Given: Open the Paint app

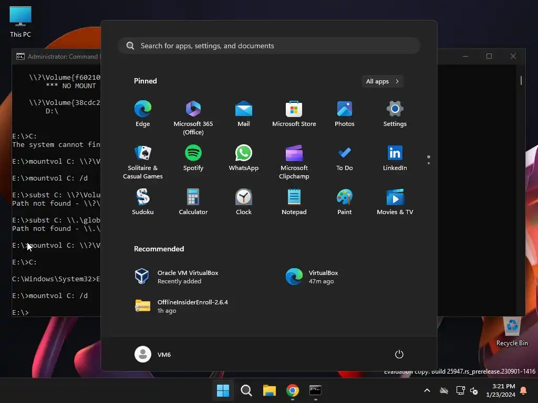Looking at the screenshot, I should (345, 202).
